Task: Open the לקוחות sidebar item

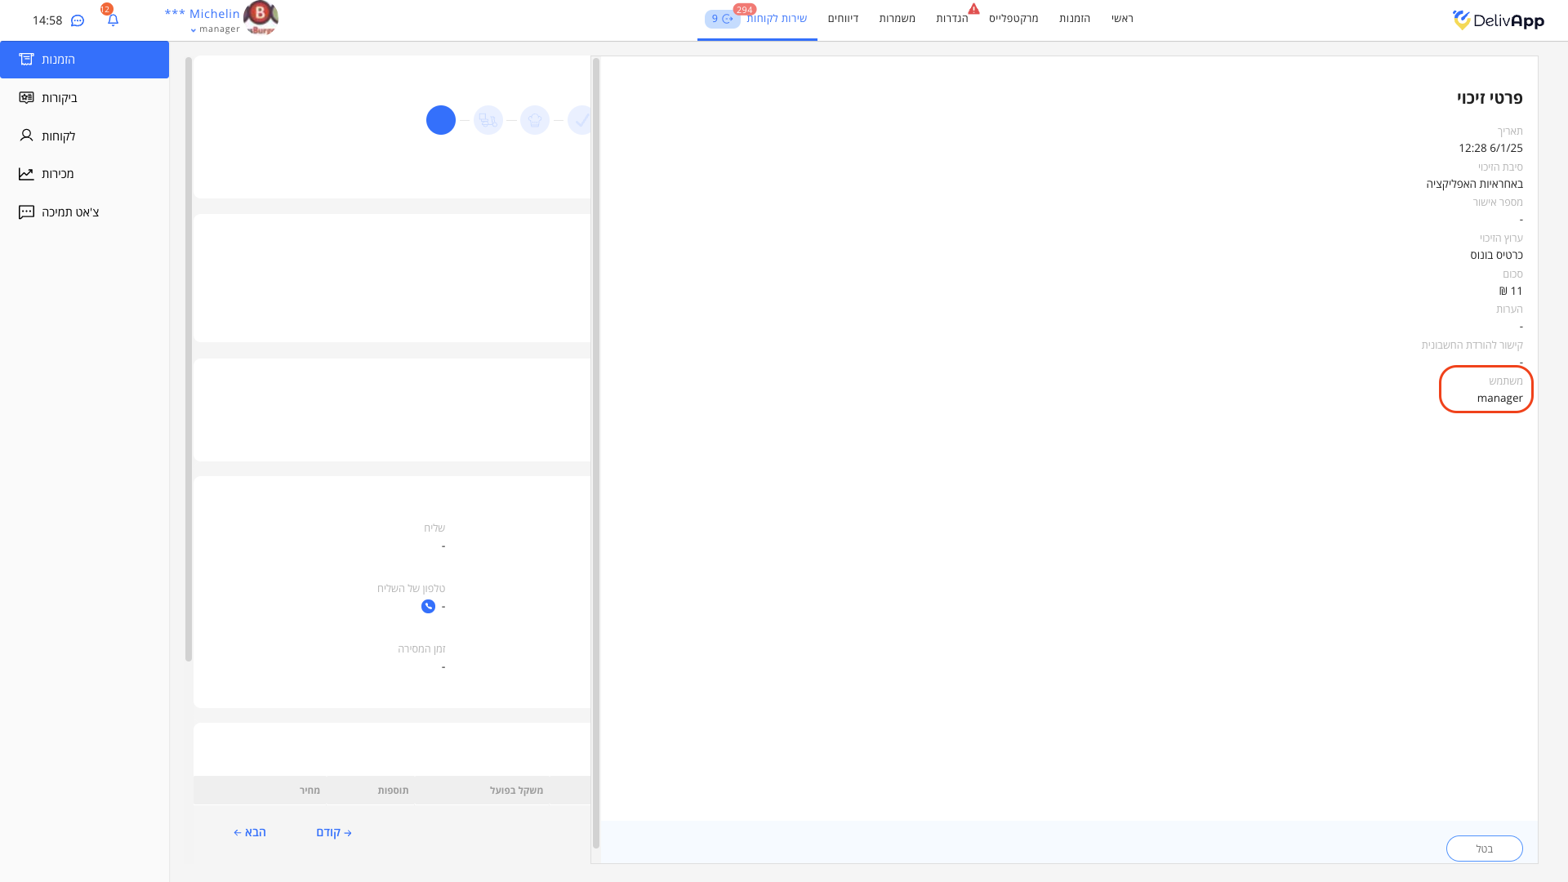Action: (58, 136)
